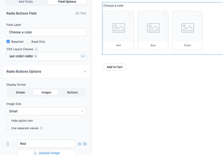Open the CSS layout classes ellipsis menu
223x155 pixels.
(x=83, y=56)
